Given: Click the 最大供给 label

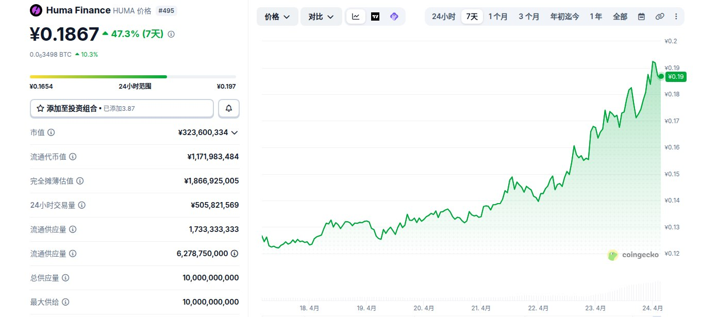Looking at the screenshot, I should pyautogui.click(x=45, y=302).
